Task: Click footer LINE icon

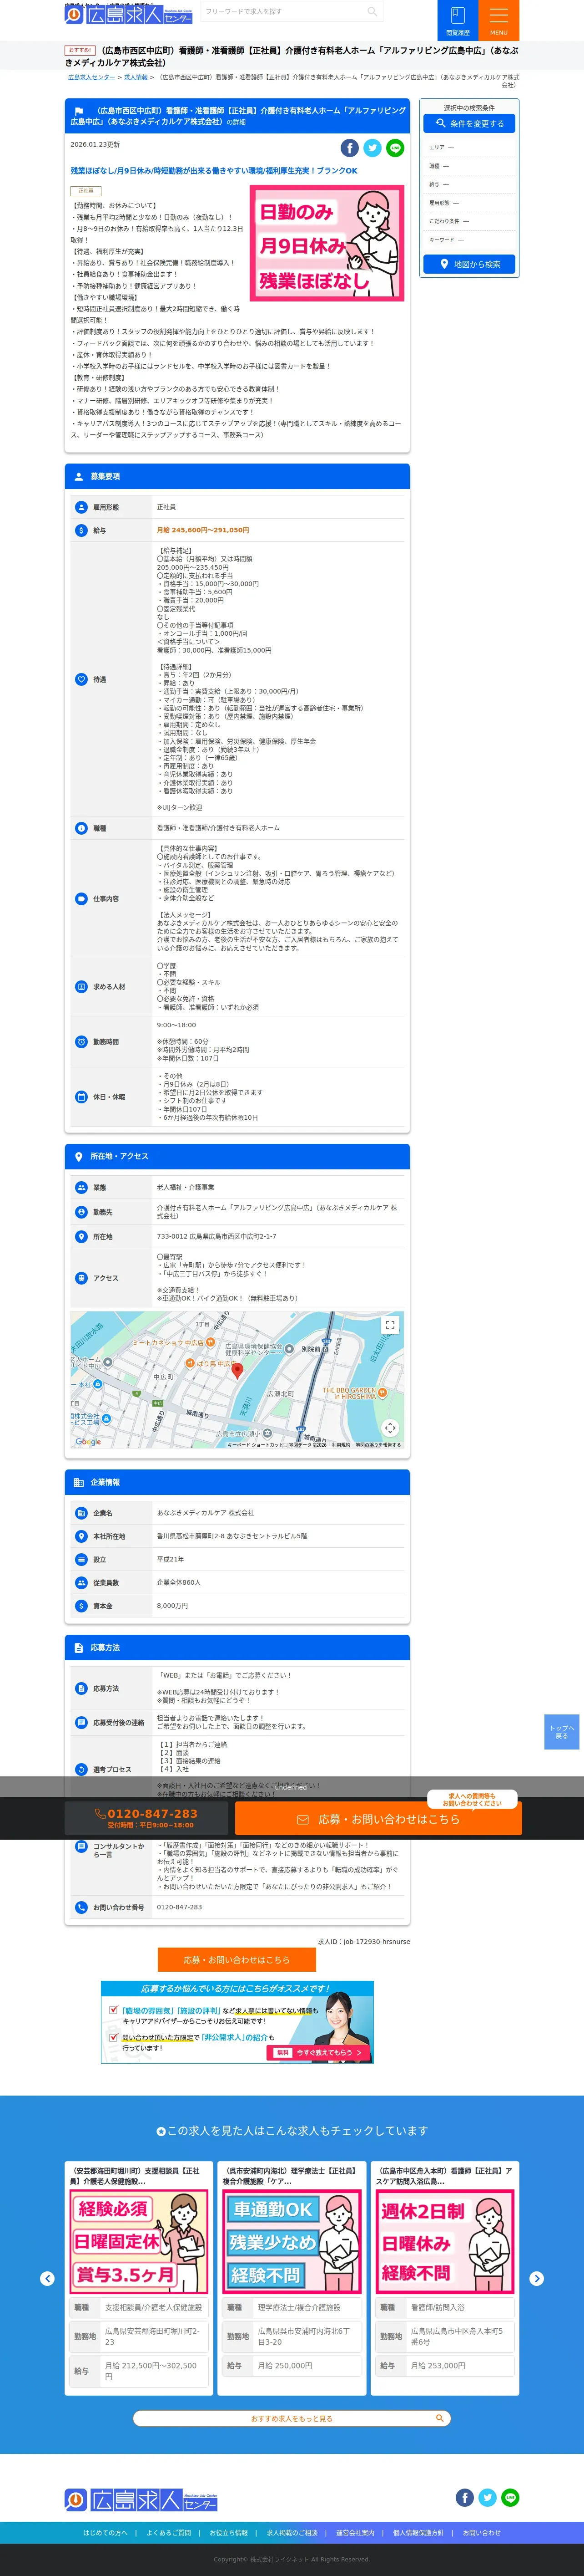Action: pyautogui.click(x=510, y=2497)
